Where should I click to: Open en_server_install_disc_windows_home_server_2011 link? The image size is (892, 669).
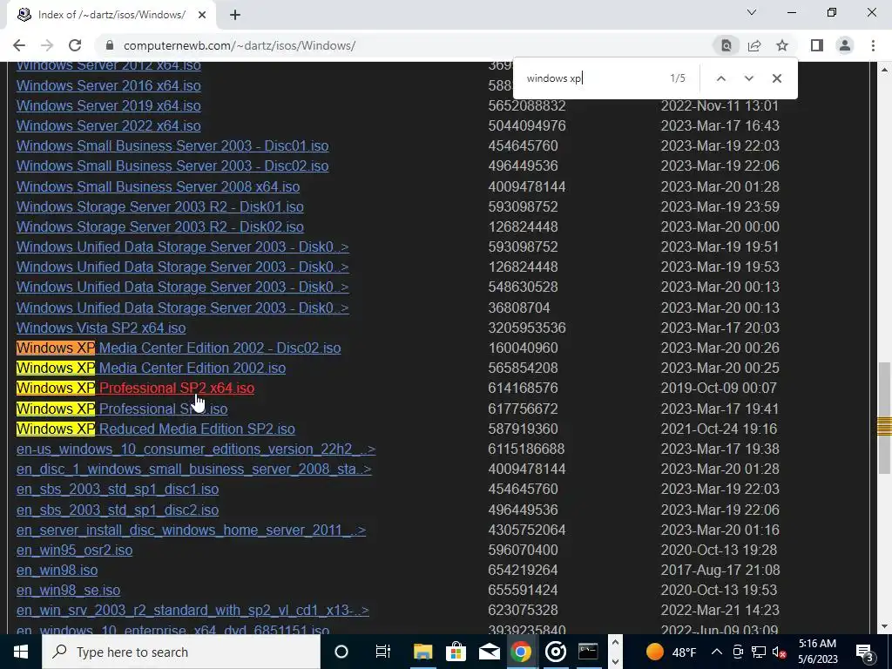point(191,530)
